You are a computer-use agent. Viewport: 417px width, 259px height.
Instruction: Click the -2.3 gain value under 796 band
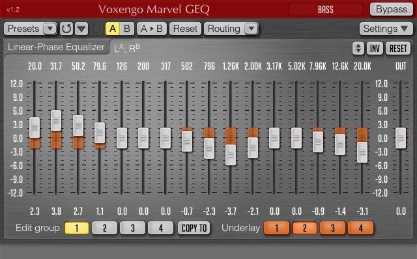(209, 211)
